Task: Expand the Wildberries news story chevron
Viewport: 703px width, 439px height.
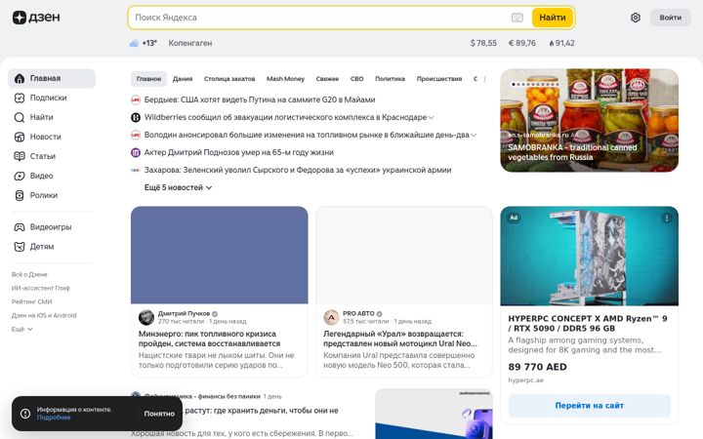Action: (x=431, y=118)
